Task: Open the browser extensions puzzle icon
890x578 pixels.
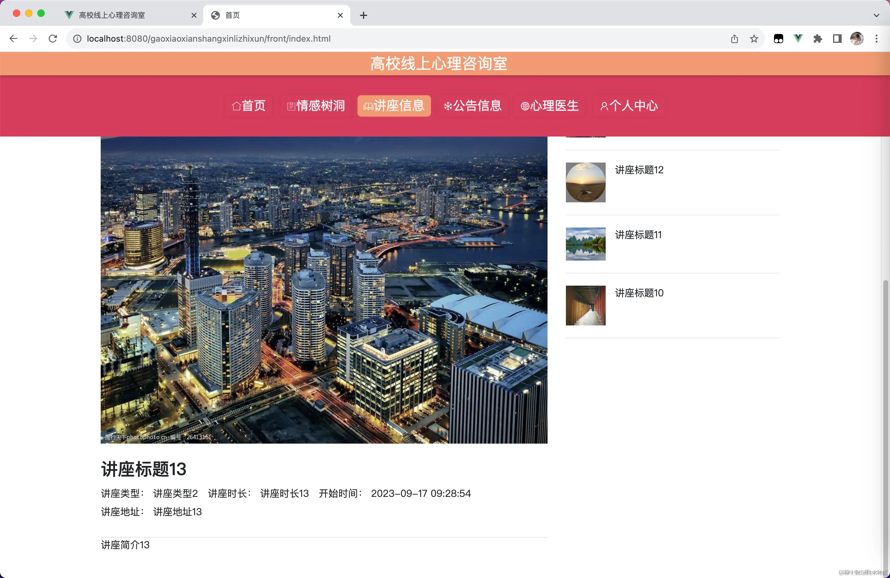Action: click(x=817, y=39)
